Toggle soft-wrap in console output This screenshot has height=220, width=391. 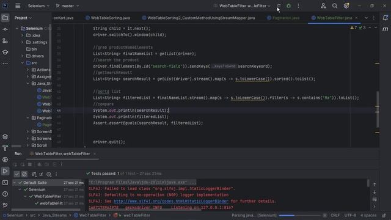click(375, 200)
